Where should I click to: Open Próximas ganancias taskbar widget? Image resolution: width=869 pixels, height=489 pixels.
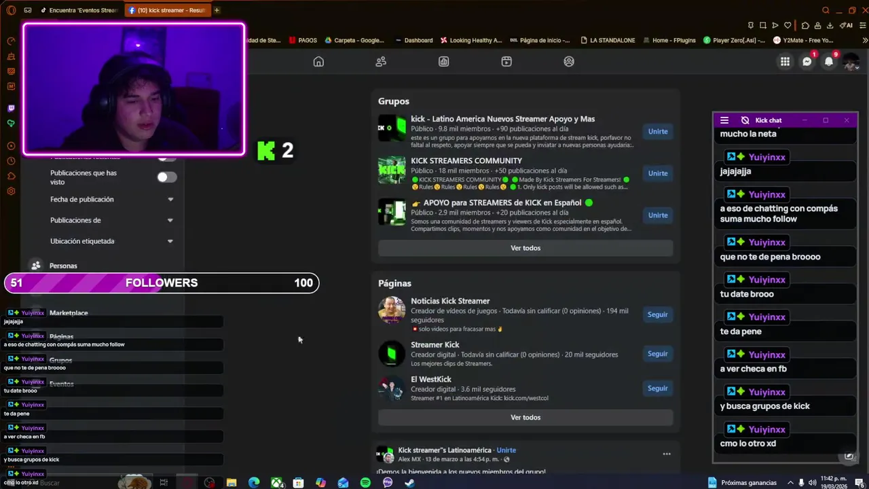pos(743,483)
